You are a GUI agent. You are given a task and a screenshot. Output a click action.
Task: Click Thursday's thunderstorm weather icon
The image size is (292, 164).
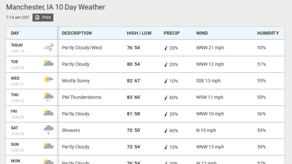[x=48, y=97]
